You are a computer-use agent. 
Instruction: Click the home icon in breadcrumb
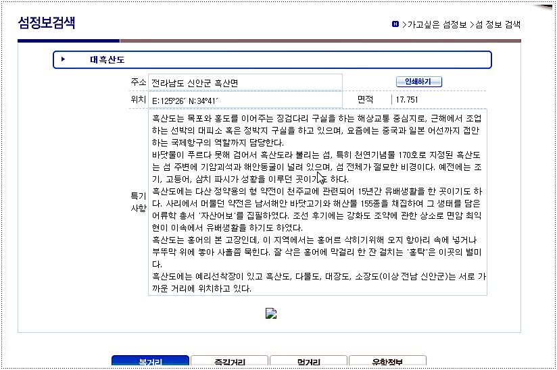tap(395, 24)
